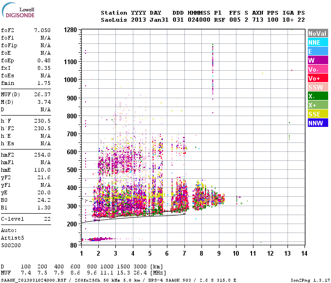The width and height of the screenshot is (331, 283).
Task: Click the foF2 value 7.050
Action: click(43, 30)
